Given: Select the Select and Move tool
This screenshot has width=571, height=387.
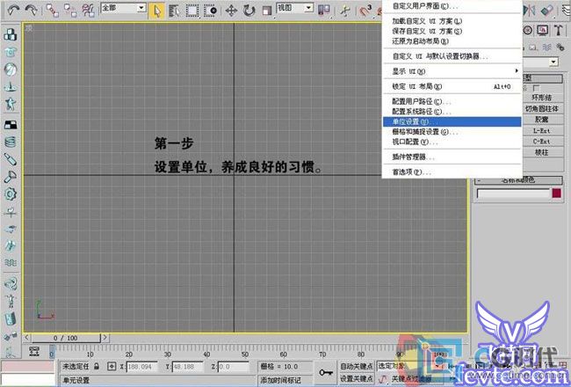Looking at the screenshot, I should coord(231,11).
